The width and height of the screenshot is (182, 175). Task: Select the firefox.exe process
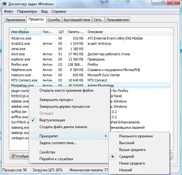click(x=90, y=65)
